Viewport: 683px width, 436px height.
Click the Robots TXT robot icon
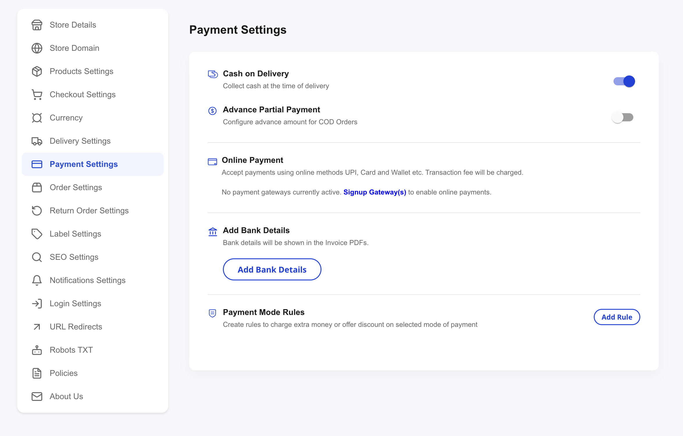[x=37, y=350]
